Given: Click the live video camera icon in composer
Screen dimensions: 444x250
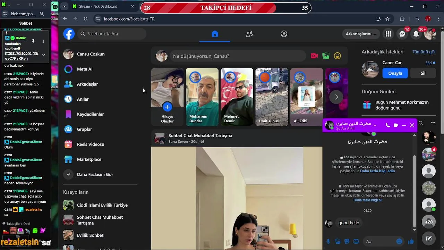Looking at the screenshot, I should click(x=314, y=56).
